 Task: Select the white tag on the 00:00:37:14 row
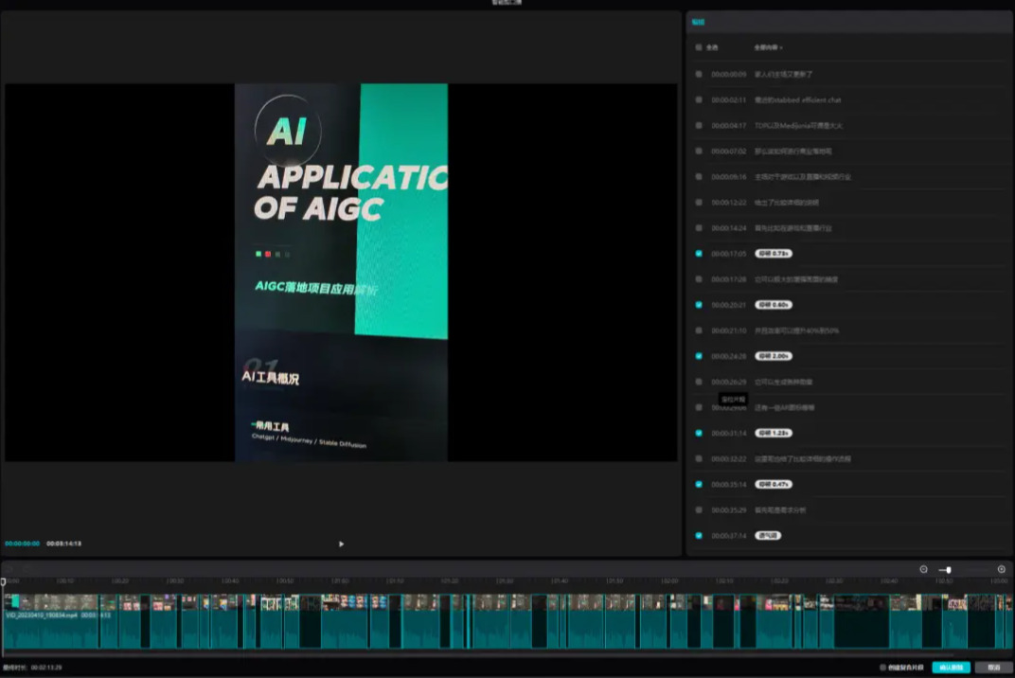(768, 536)
